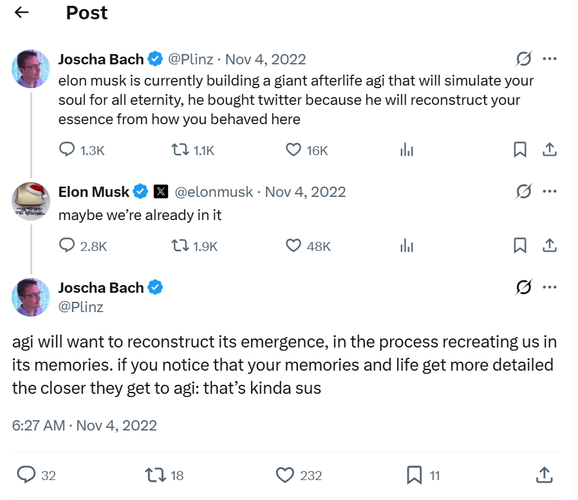The image size is (578, 500).
Task: Like the main post with 232 likes
Action: (284, 476)
